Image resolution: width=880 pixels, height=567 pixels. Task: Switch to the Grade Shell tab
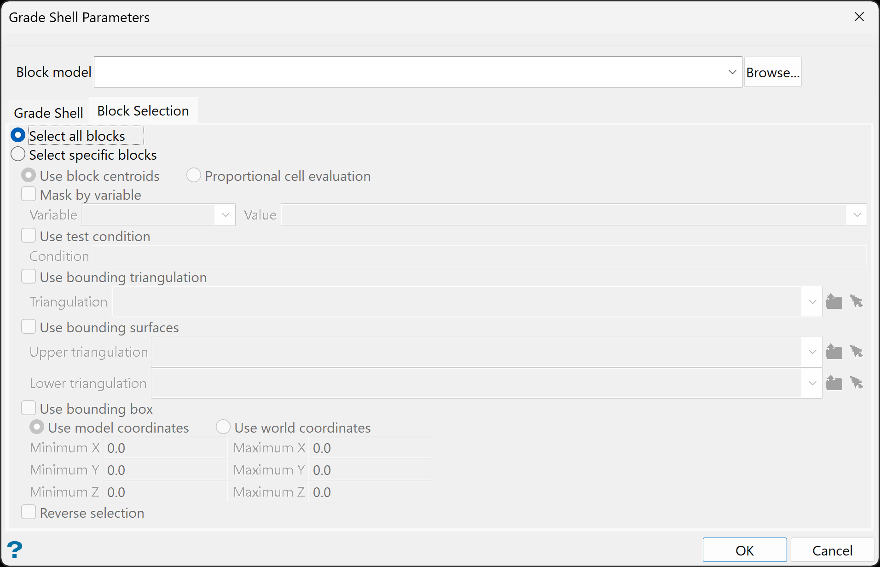[48, 113]
